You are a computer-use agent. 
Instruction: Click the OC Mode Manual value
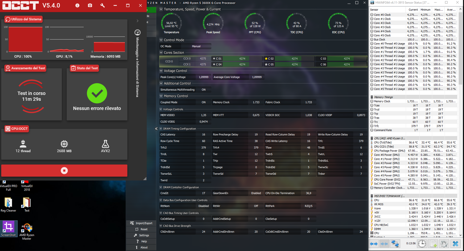[x=196, y=46]
